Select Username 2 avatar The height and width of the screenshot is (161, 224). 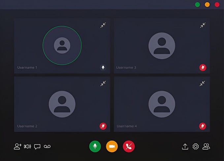pos(62,104)
